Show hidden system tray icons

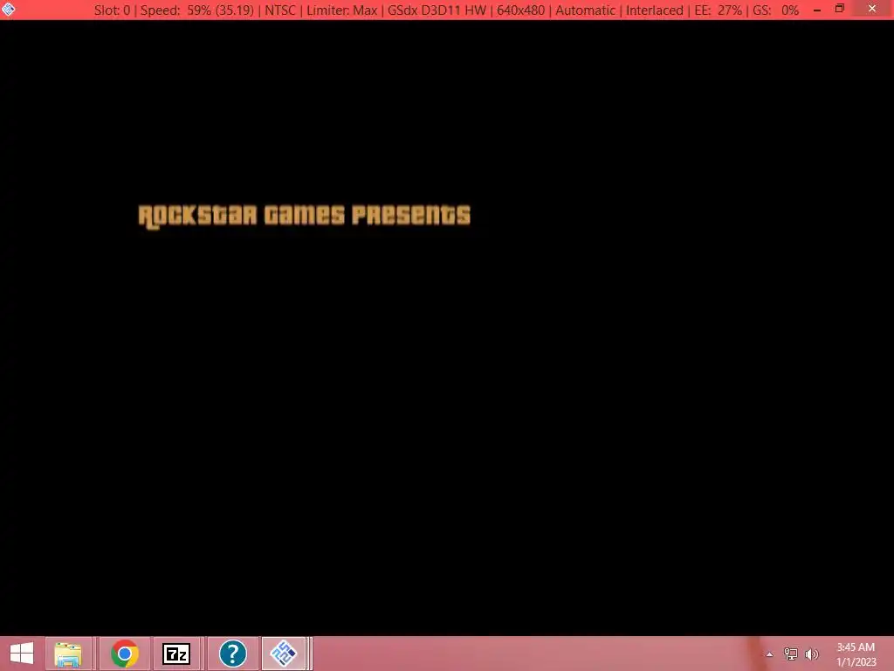[770, 654]
